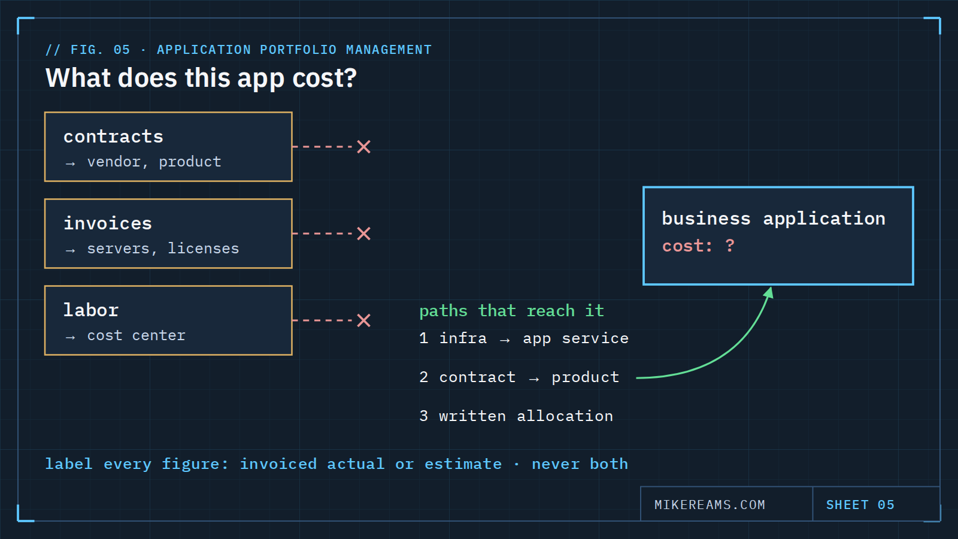Click the SHEET 05 cell

coord(876,504)
